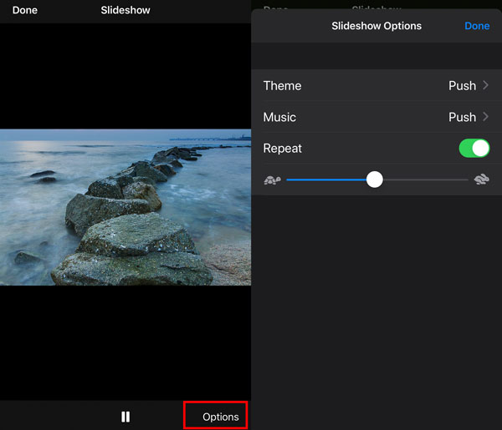Image resolution: width=502 pixels, height=430 pixels.
Task: Expand the Music chevron arrow
Action: [486, 117]
